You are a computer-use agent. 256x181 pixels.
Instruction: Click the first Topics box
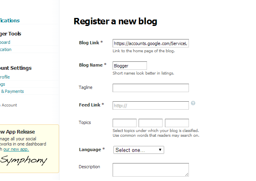tap(125, 123)
